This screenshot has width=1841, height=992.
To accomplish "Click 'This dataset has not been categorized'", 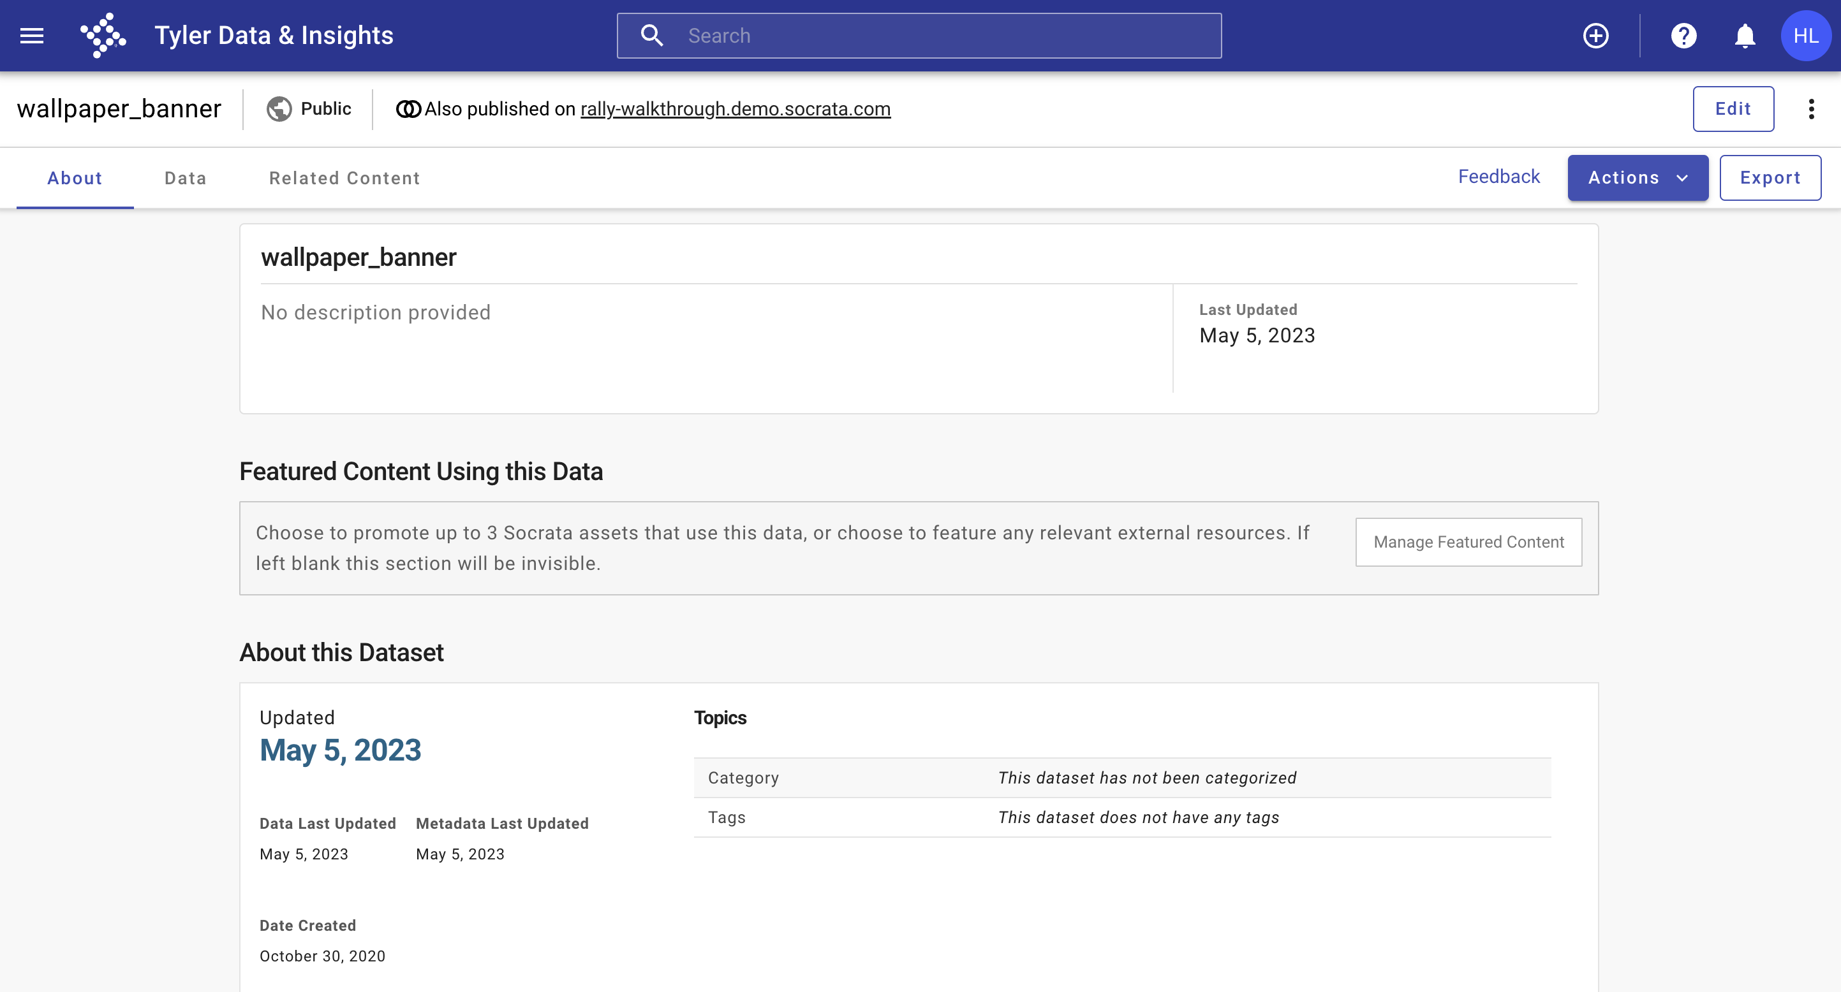I will 1147,778.
